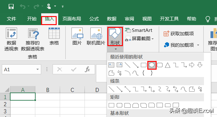Select Rectangle in 最近使用的形状 section

click(144, 65)
